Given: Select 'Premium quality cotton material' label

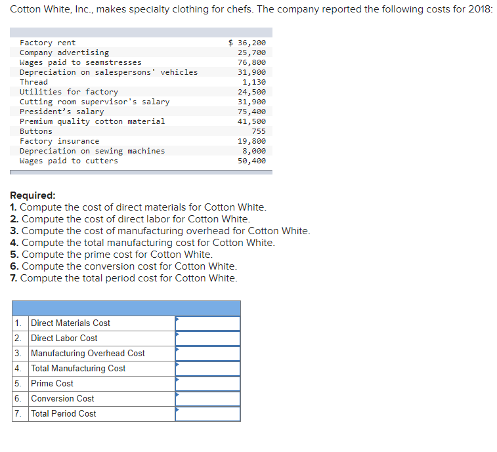Looking at the screenshot, I should (x=92, y=121).
